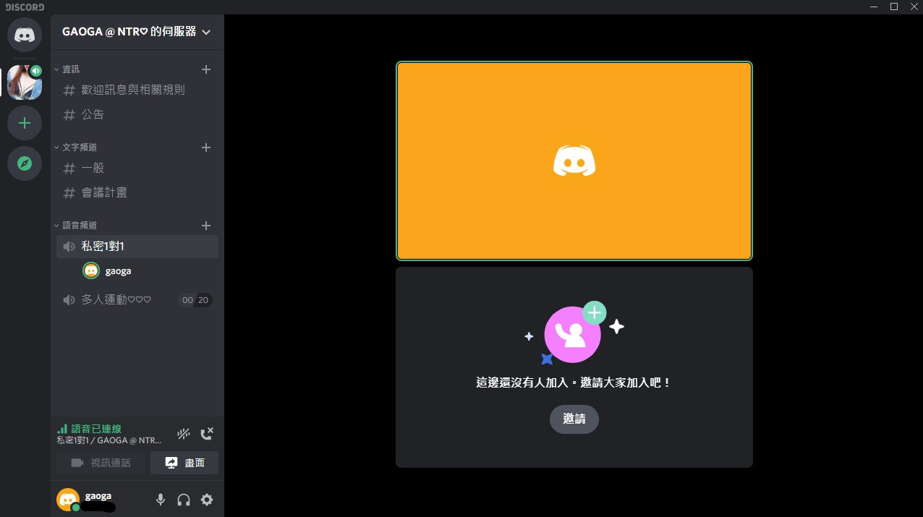
Task: Share screen with 畫面 button
Action: (184, 463)
